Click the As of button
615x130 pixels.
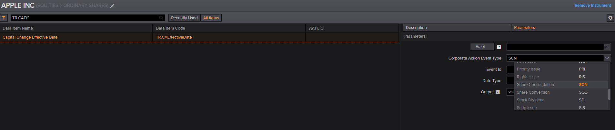(x=482, y=47)
